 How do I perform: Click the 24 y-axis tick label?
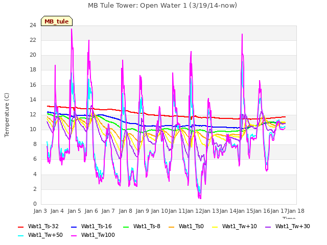(x=33, y=26)
